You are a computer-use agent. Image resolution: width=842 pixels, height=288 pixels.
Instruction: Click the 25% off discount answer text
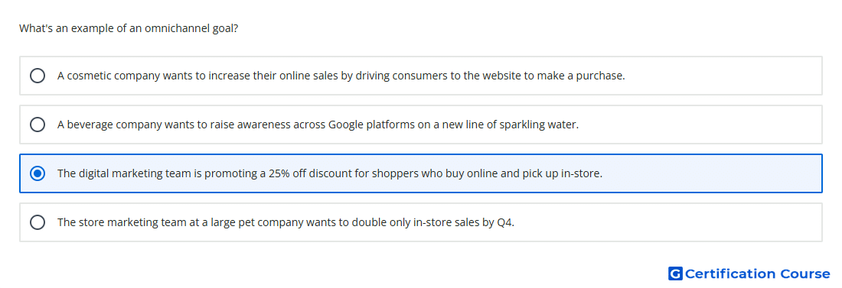[330, 173]
